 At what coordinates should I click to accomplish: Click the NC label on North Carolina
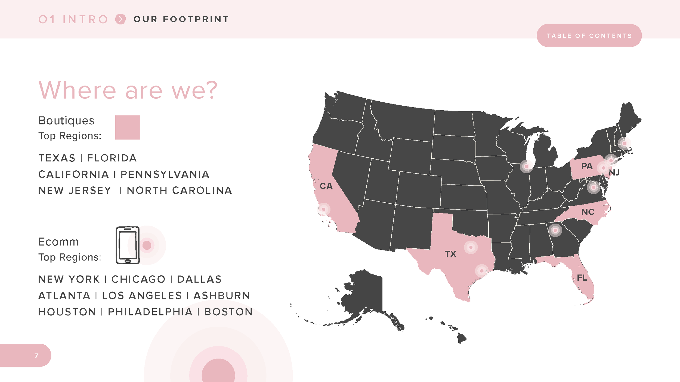[x=588, y=212]
